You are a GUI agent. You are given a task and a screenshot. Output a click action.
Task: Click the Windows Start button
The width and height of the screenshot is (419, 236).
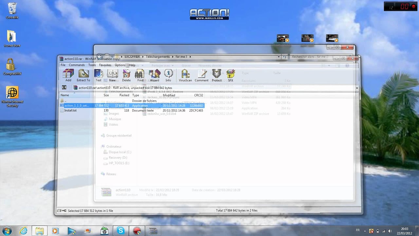pos(7,230)
